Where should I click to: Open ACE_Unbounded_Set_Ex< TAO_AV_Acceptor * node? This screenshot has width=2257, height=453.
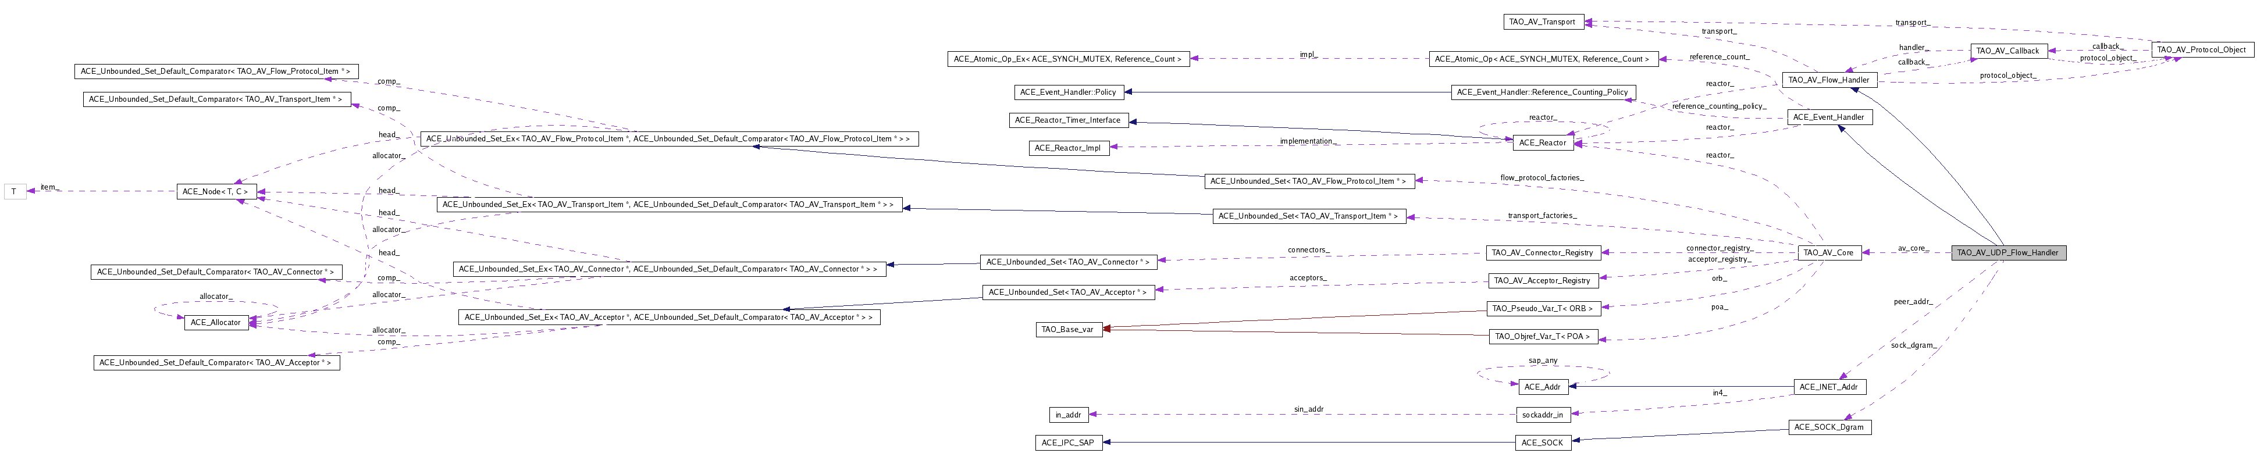[668, 317]
